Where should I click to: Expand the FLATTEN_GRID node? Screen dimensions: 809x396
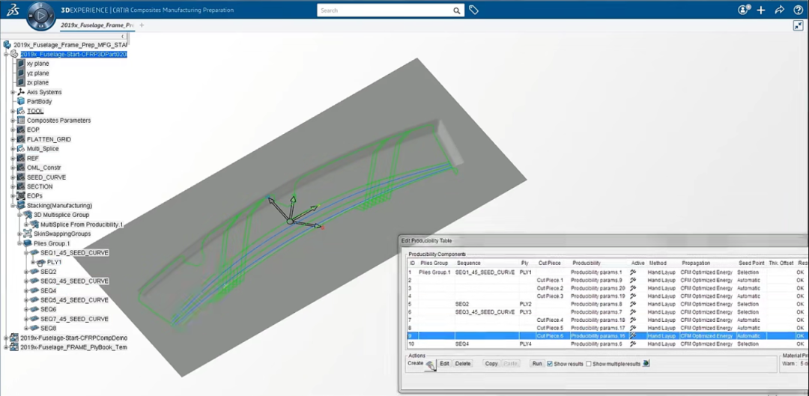13,139
